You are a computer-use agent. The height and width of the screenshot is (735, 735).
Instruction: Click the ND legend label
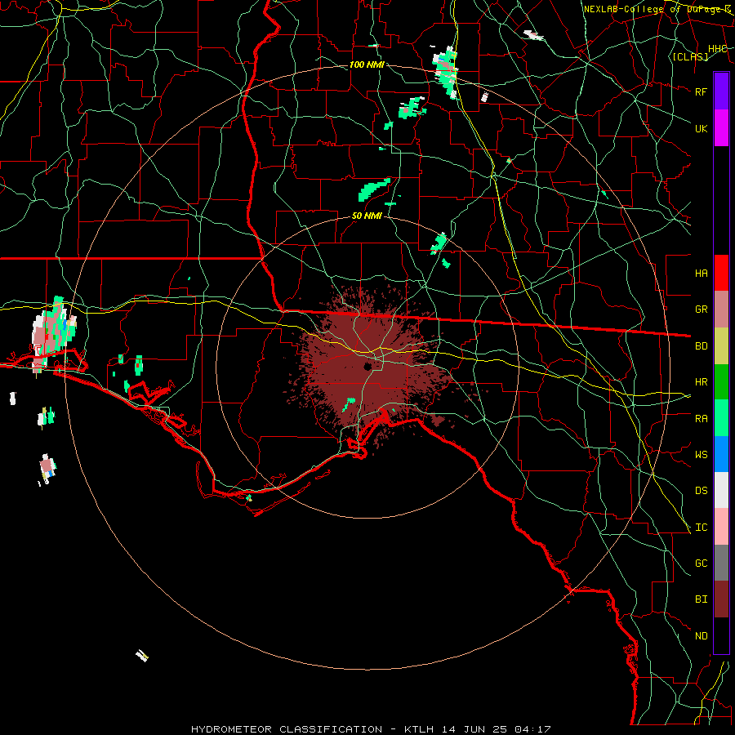(x=702, y=636)
